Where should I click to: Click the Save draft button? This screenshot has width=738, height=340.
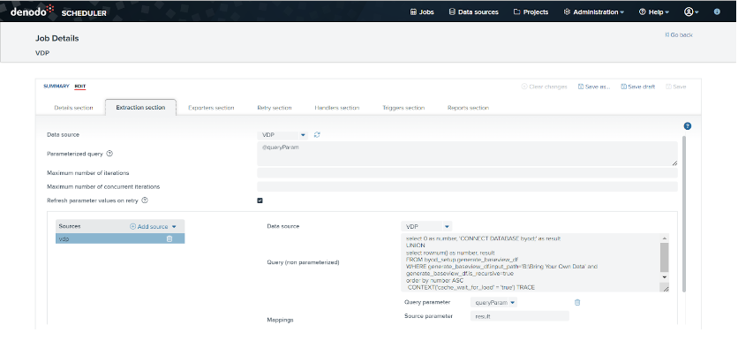pos(637,87)
